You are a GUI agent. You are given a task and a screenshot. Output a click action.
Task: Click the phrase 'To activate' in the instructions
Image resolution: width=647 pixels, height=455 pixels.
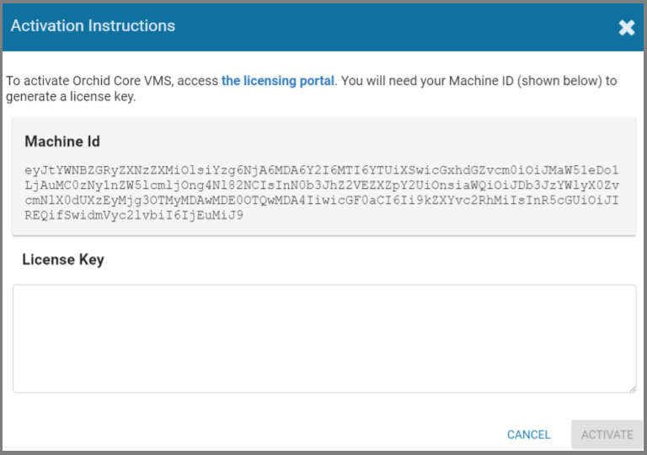tap(35, 81)
